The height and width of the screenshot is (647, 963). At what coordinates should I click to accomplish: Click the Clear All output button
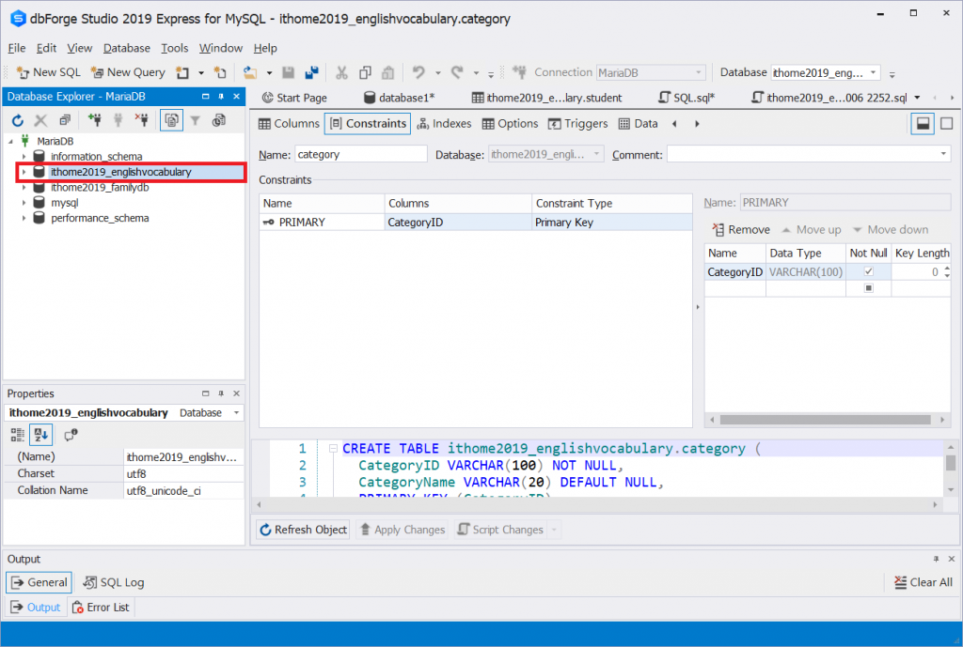924,582
